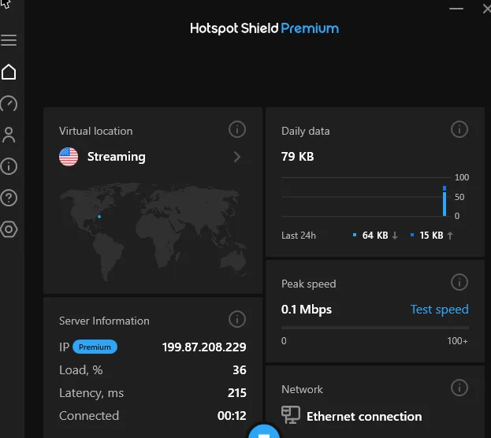
Task: Click the US flag icon
Action: [x=69, y=157]
